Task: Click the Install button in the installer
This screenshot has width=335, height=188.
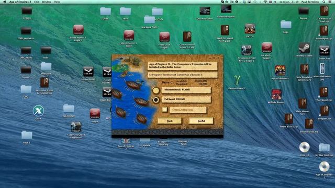Action: (201, 121)
